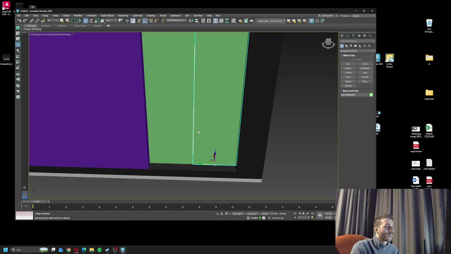Switch to Freeform ribbon tab

click(46, 26)
